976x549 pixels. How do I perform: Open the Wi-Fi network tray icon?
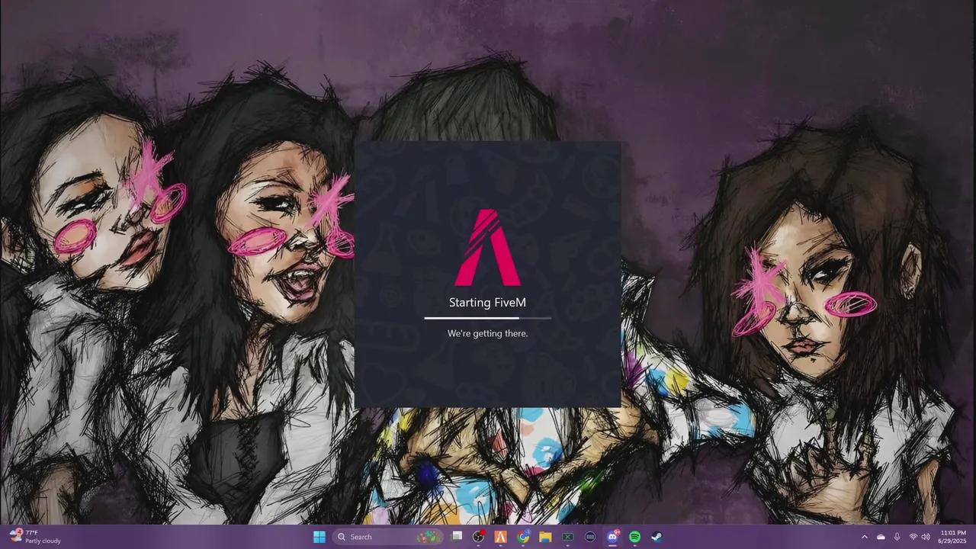coord(913,537)
